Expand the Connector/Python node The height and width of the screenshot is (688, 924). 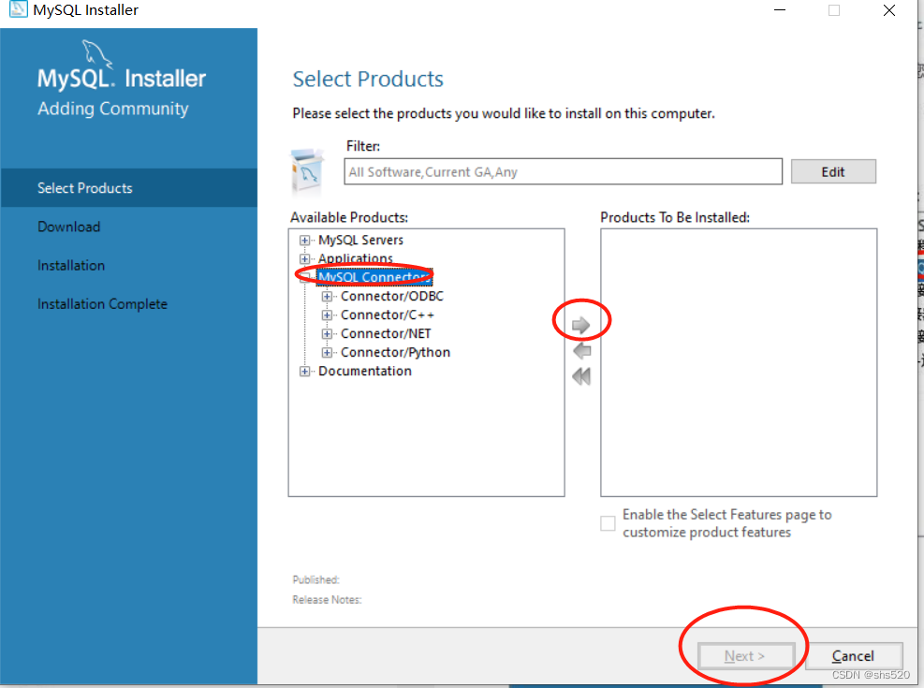point(327,352)
